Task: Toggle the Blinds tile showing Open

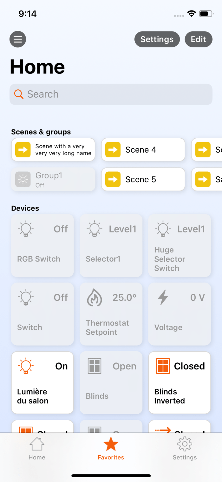Action: pos(111,382)
